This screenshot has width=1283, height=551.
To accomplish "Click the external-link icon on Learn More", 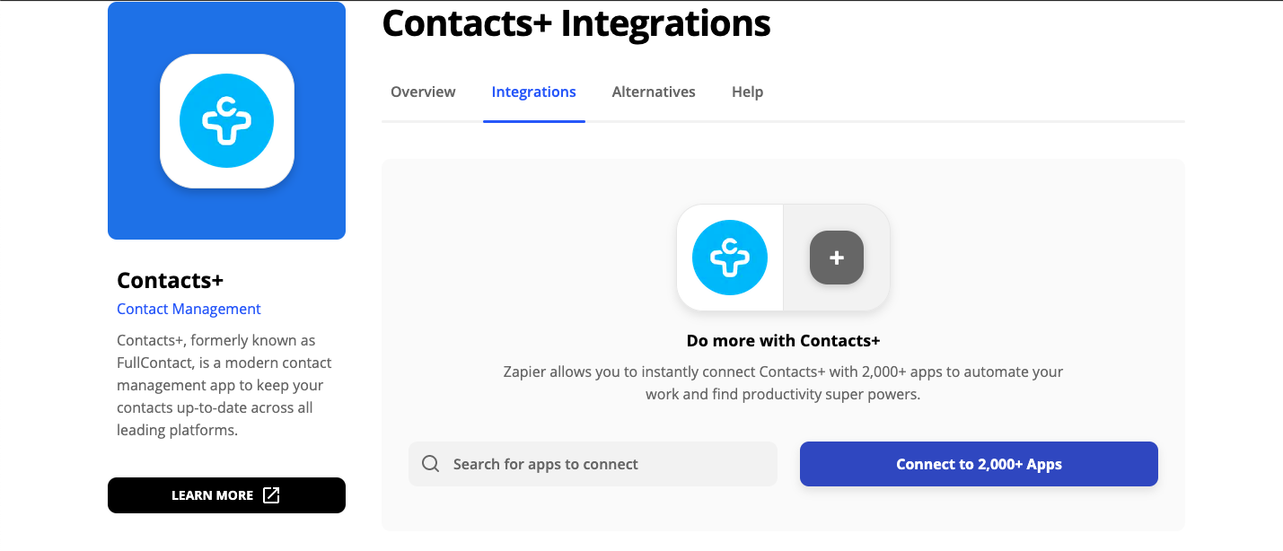I will pyautogui.click(x=271, y=495).
